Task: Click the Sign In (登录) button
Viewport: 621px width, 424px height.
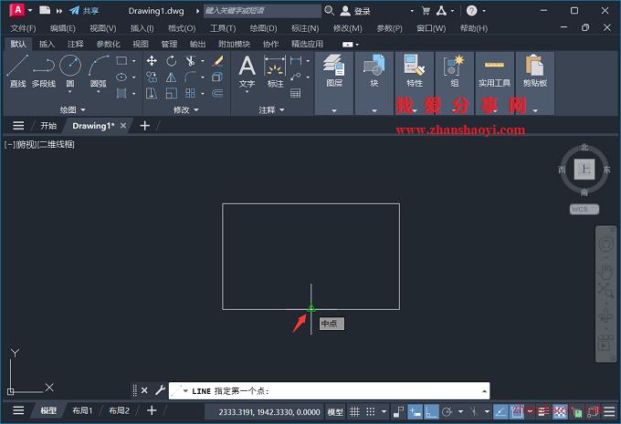Action: tap(355, 11)
